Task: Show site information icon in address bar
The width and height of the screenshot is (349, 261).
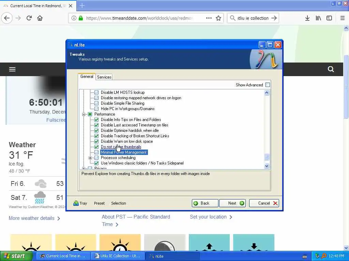Action: pyautogui.click(x=74, y=18)
